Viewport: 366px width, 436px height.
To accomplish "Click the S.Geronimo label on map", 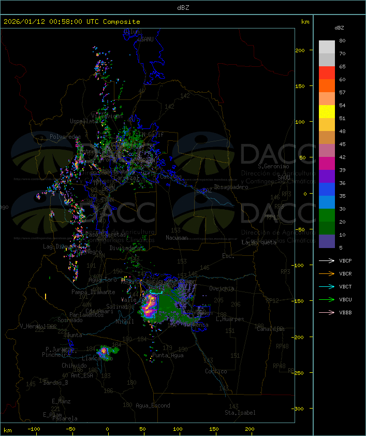I will point(273,167).
